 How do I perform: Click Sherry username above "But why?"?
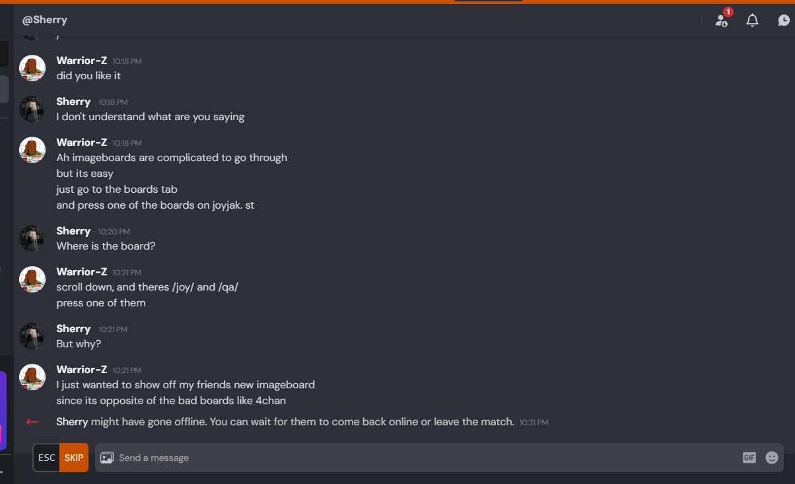[x=73, y=328]
